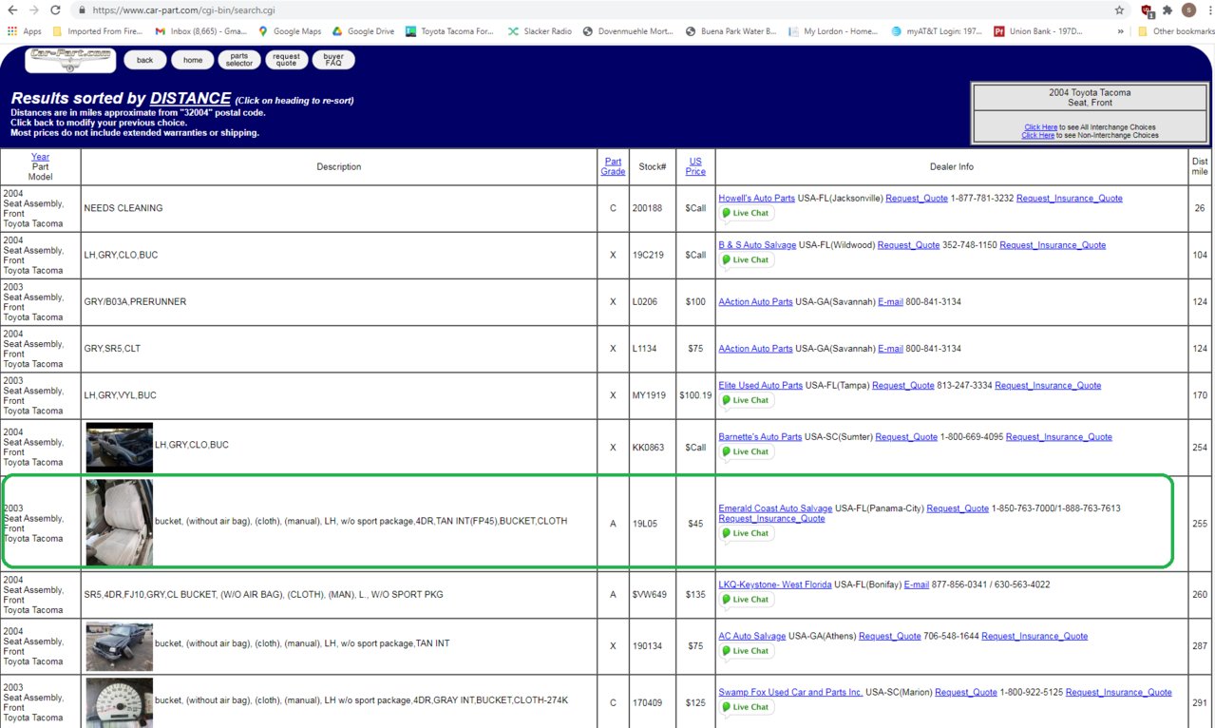
Task: Click the site's home button
Action: [x=193, y=60]
